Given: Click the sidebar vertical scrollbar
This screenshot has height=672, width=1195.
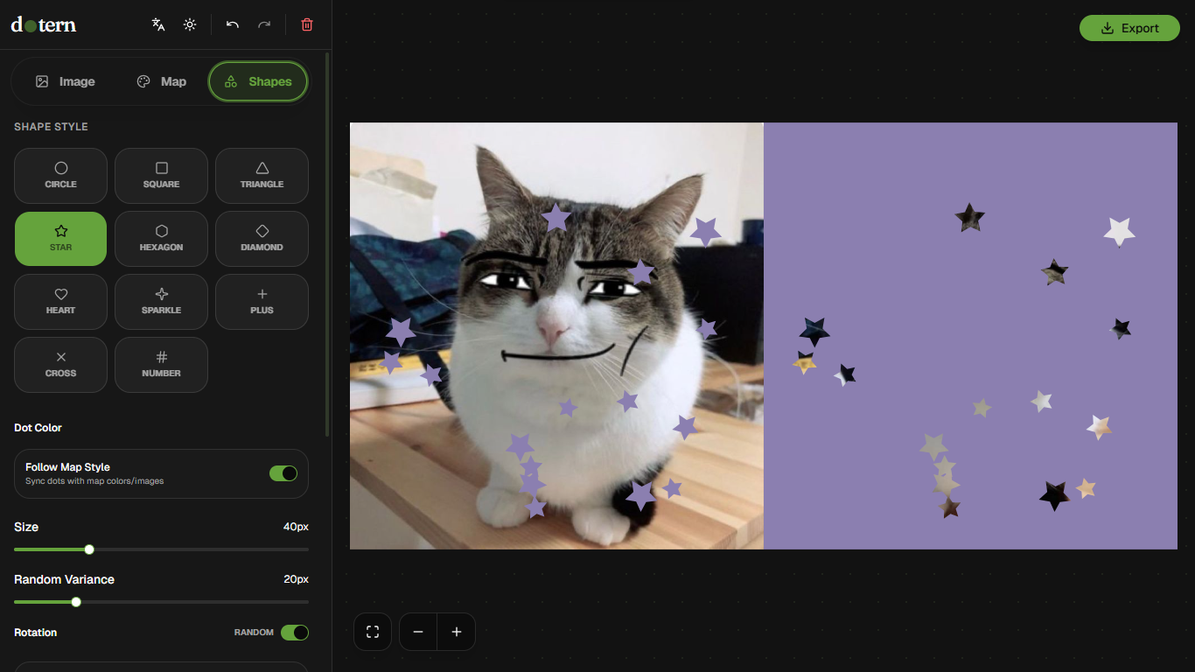Looking at the screenshot, I should 327,245.
